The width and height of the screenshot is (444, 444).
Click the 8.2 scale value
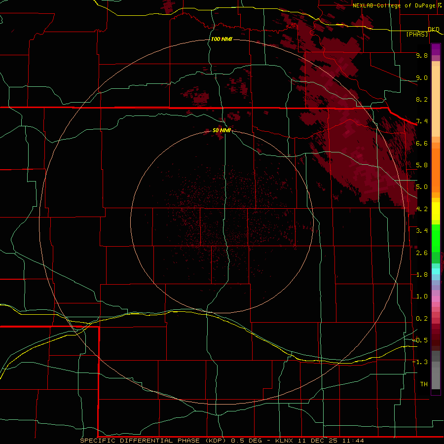tap(422, 99)
